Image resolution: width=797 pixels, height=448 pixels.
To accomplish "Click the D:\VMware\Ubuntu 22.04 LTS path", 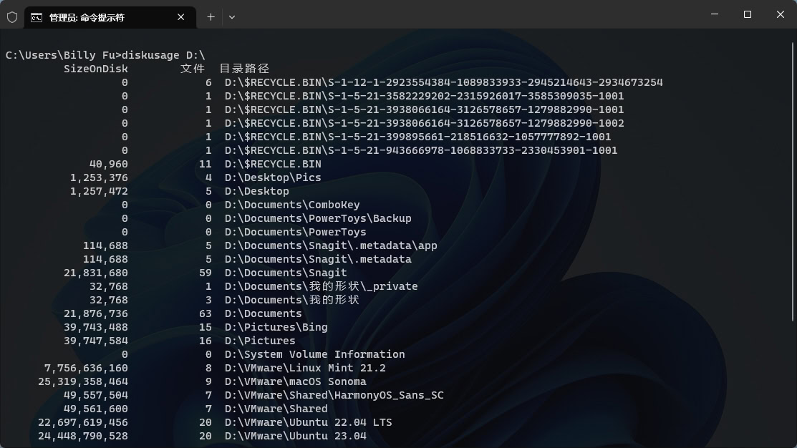I will (309, 423).
